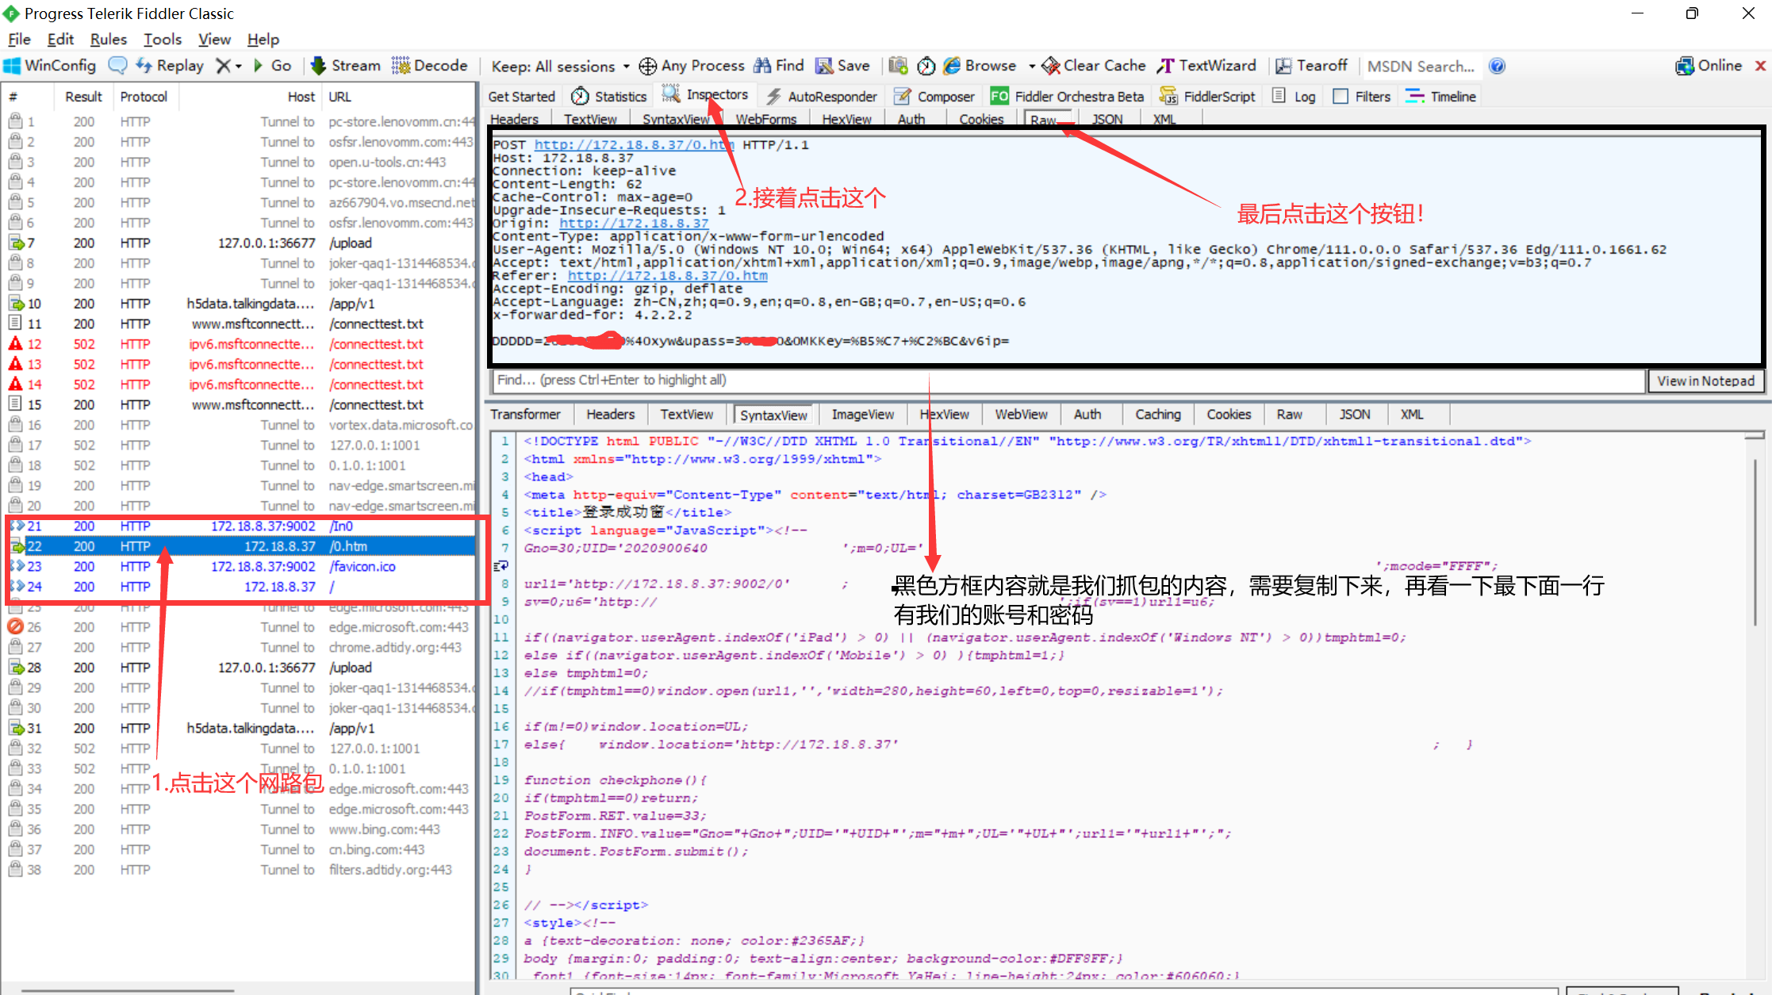Viewport: 1772px width, 995px height.
Task: Select the response ImageView tab
Action: pos(862,414)
